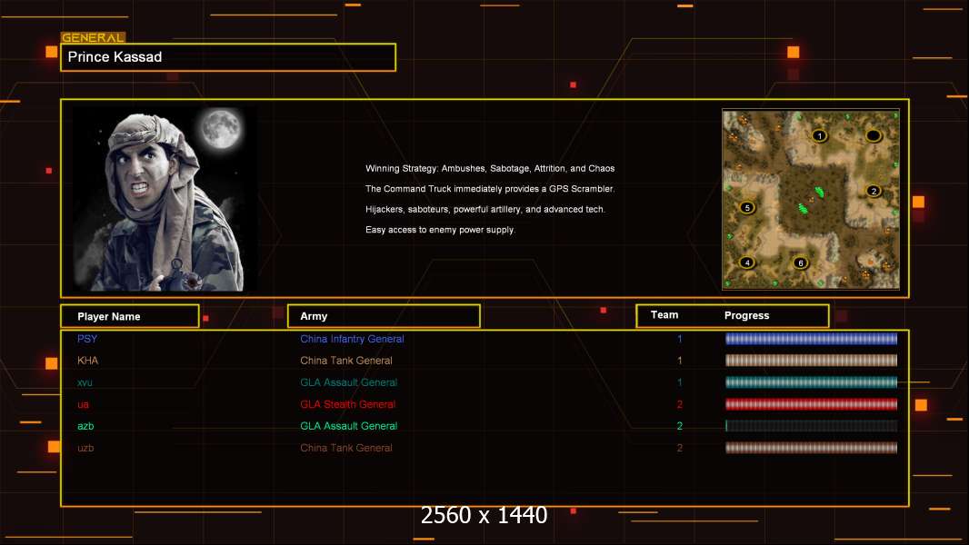Screen dimensions: 969x545
Task: Click the red progress bar for ua
Action: point(811,404)
